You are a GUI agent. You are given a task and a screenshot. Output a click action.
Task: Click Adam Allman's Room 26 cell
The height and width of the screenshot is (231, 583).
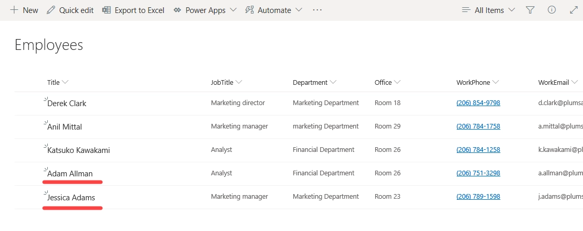click(388, 173)
